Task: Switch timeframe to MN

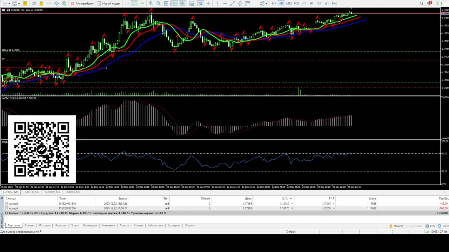Action: [334, 3]
